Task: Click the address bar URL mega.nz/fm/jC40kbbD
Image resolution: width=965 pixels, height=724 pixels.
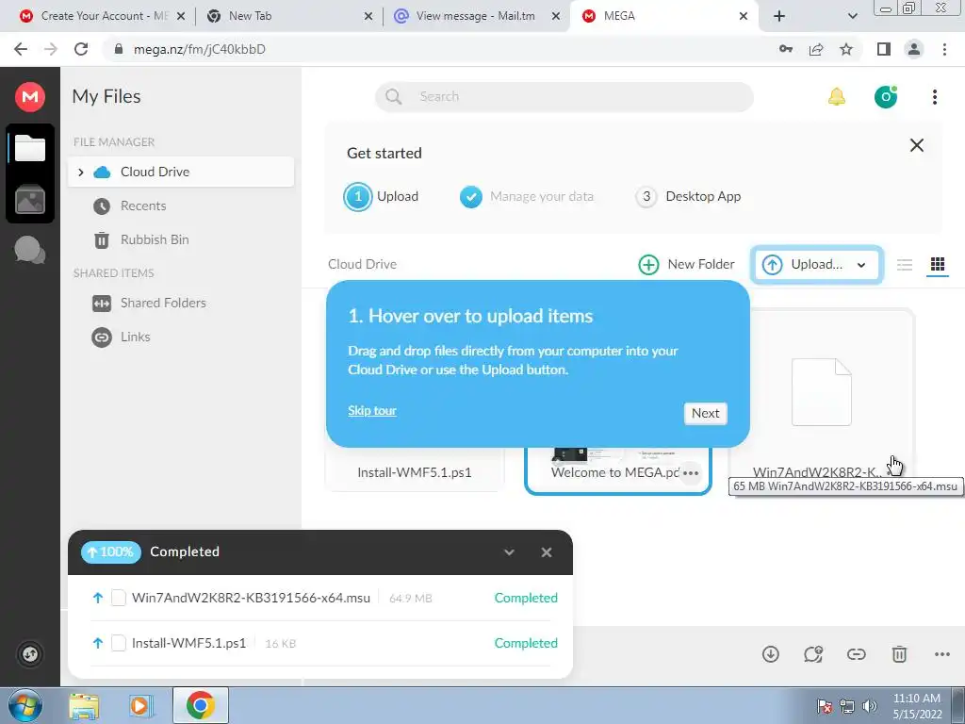Action: (200, 49)
